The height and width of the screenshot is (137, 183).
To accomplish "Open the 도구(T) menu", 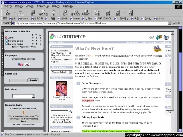I will click(56, 6).
